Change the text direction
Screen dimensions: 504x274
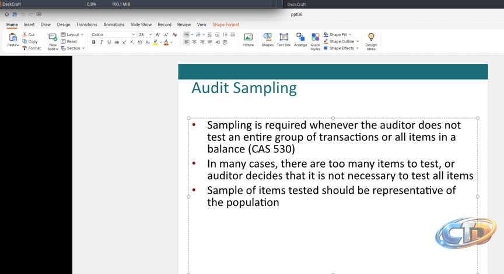click(x=218, y=42)
